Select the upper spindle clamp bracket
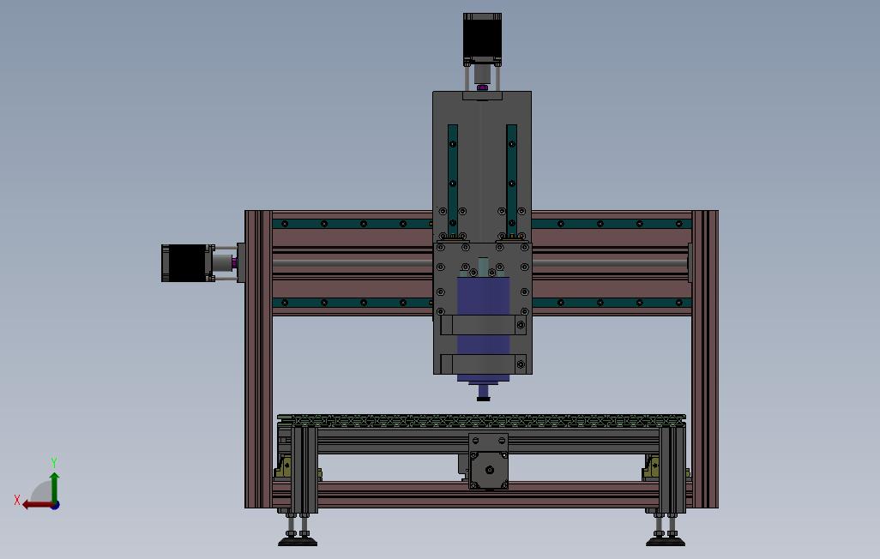880x559 pixels. (x=483, y=325)
